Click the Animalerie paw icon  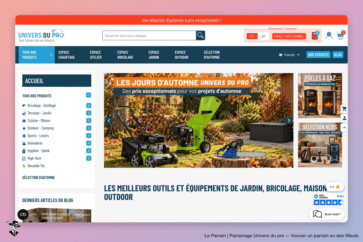[x=24, y=143]
